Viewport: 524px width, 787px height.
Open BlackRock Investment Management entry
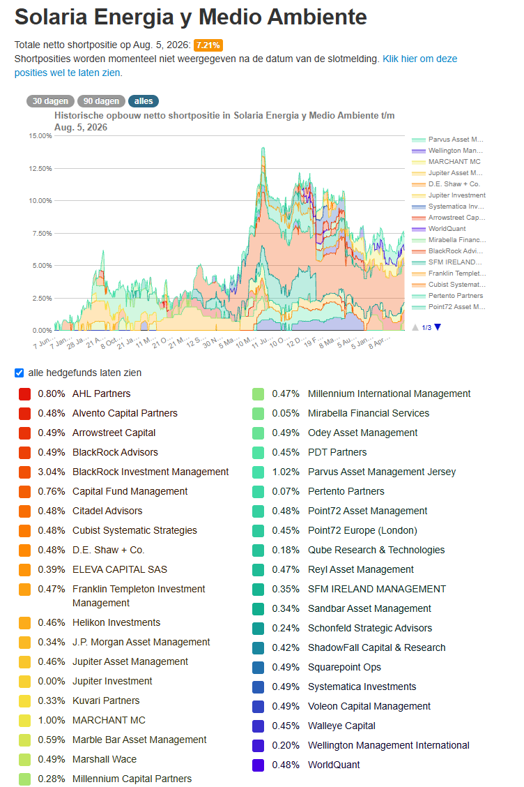151,472
